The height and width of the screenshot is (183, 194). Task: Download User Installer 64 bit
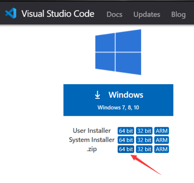pyautogui.click(x=126, y=131)
